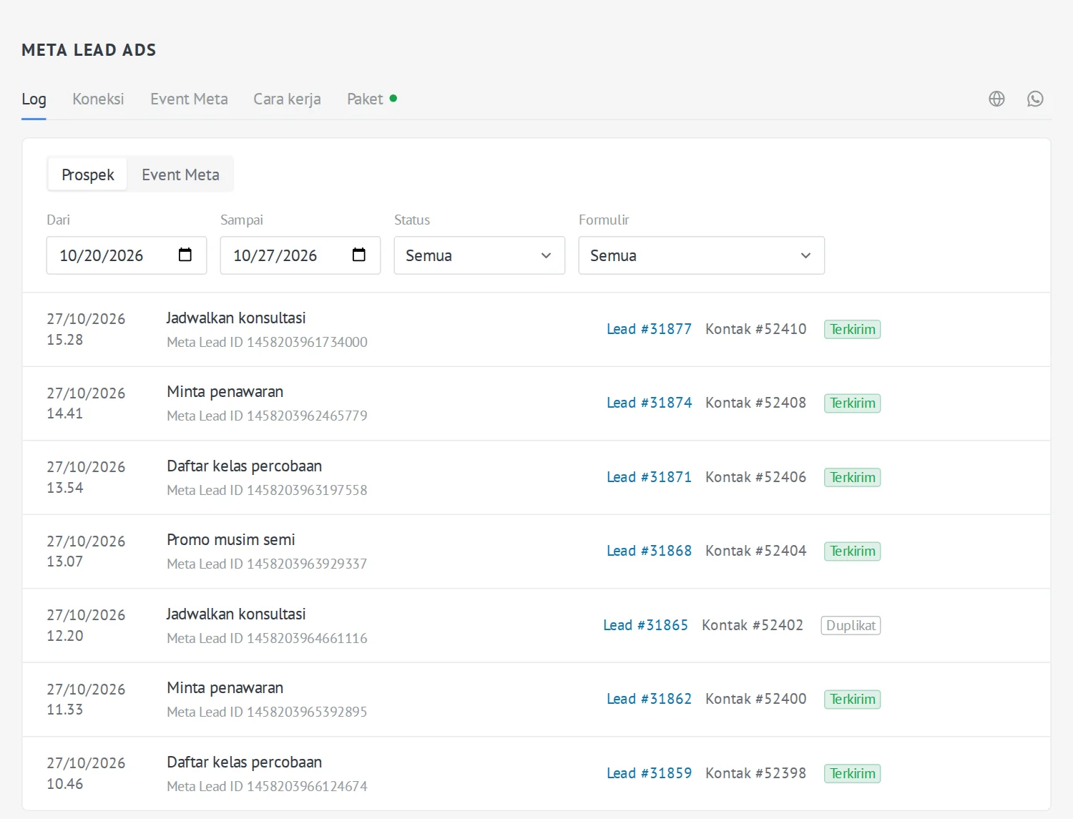Switch to the Koneksi tab
Viewport: 1073px width, 819px height.
pos(98,99)
